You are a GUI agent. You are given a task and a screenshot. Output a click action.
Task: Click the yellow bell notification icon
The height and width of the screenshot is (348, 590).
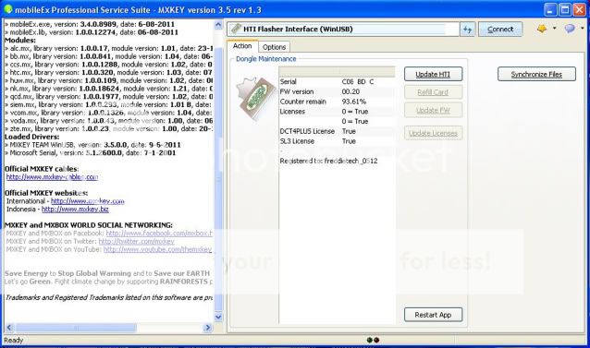click(x=542, y=29)
